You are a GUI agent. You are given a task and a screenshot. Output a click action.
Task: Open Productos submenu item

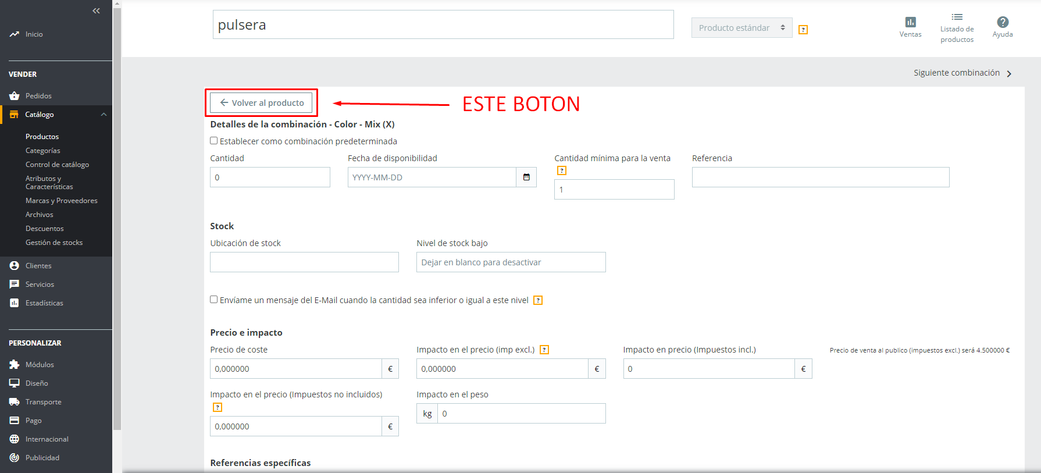(42, 137)
